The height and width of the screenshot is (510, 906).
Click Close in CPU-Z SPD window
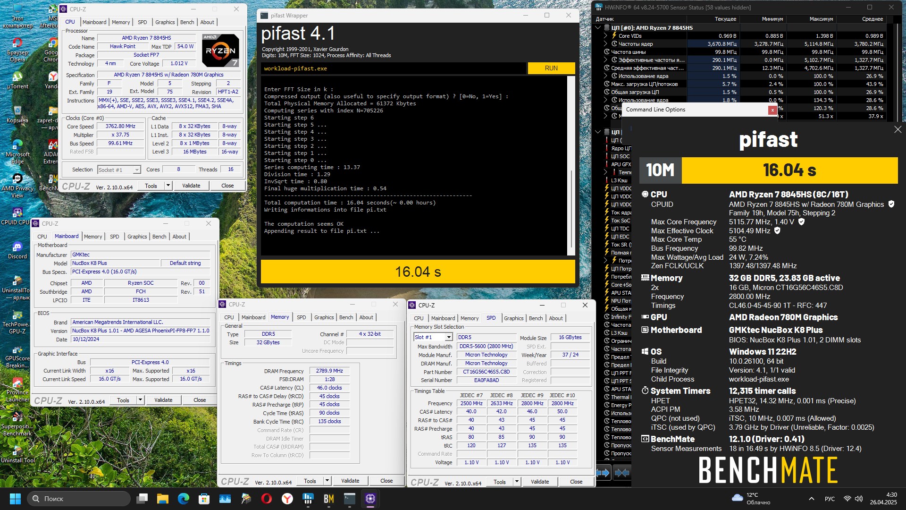(576, 482)
